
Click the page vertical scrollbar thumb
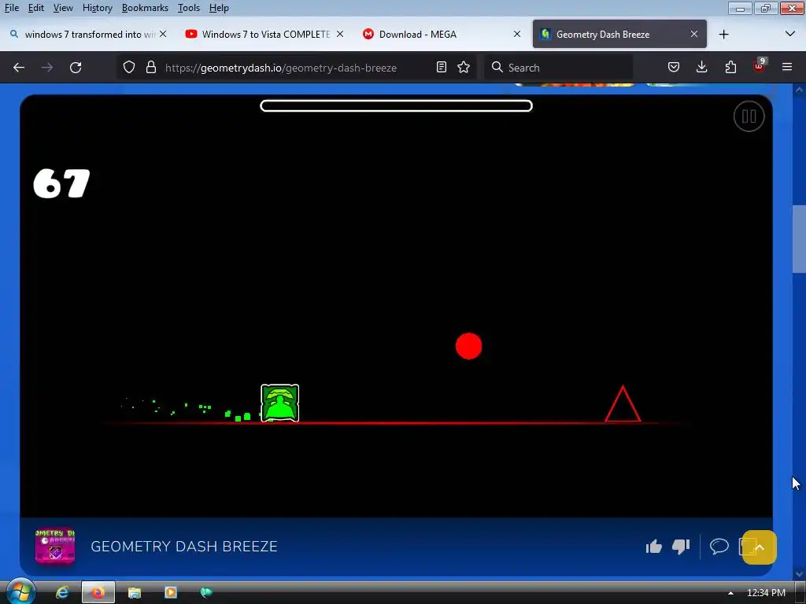click(799, 239)
